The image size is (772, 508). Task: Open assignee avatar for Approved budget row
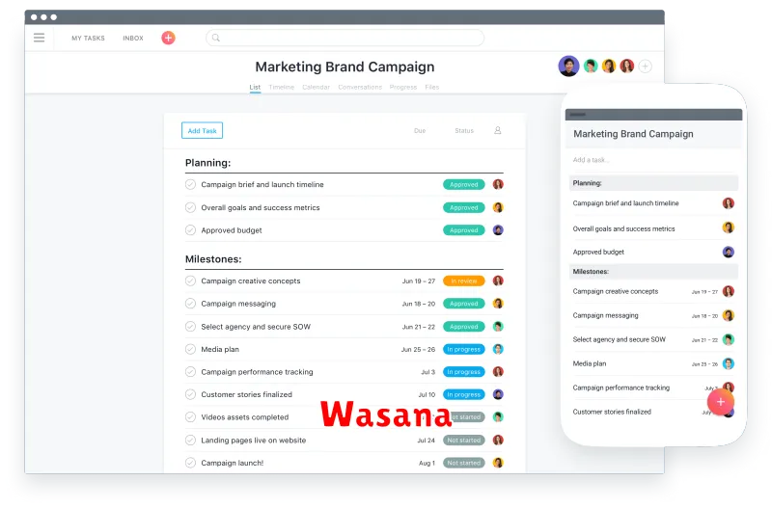click(x=498, y=230)
